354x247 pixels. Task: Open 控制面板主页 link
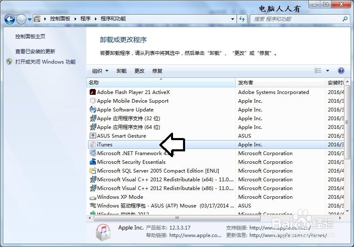pyautogui.click(x=30, y=37)
